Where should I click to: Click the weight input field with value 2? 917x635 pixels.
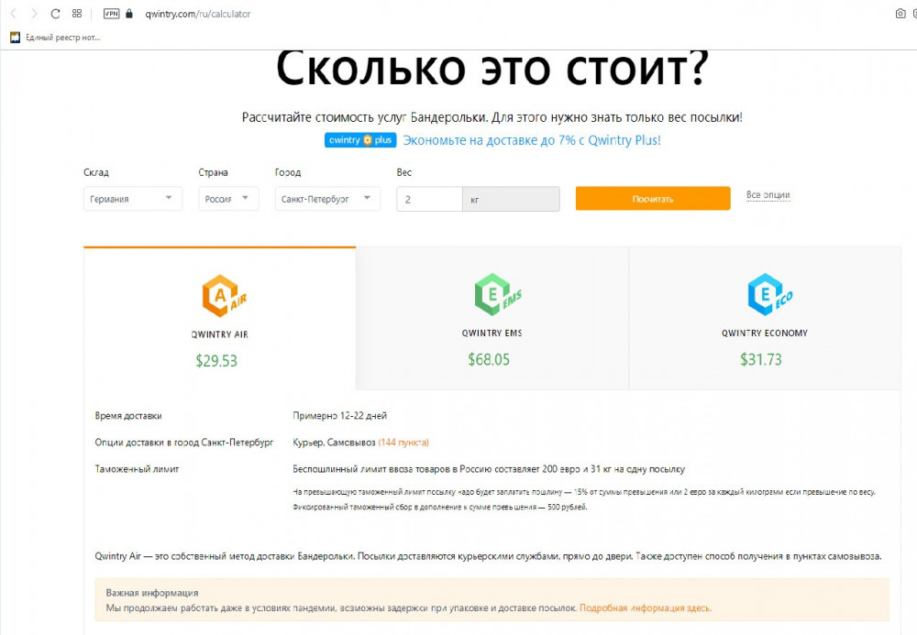429,199
